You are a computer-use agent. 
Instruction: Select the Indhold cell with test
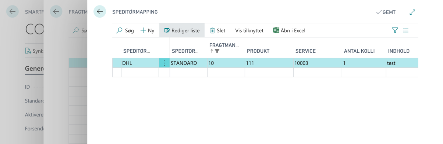(402, 63)
